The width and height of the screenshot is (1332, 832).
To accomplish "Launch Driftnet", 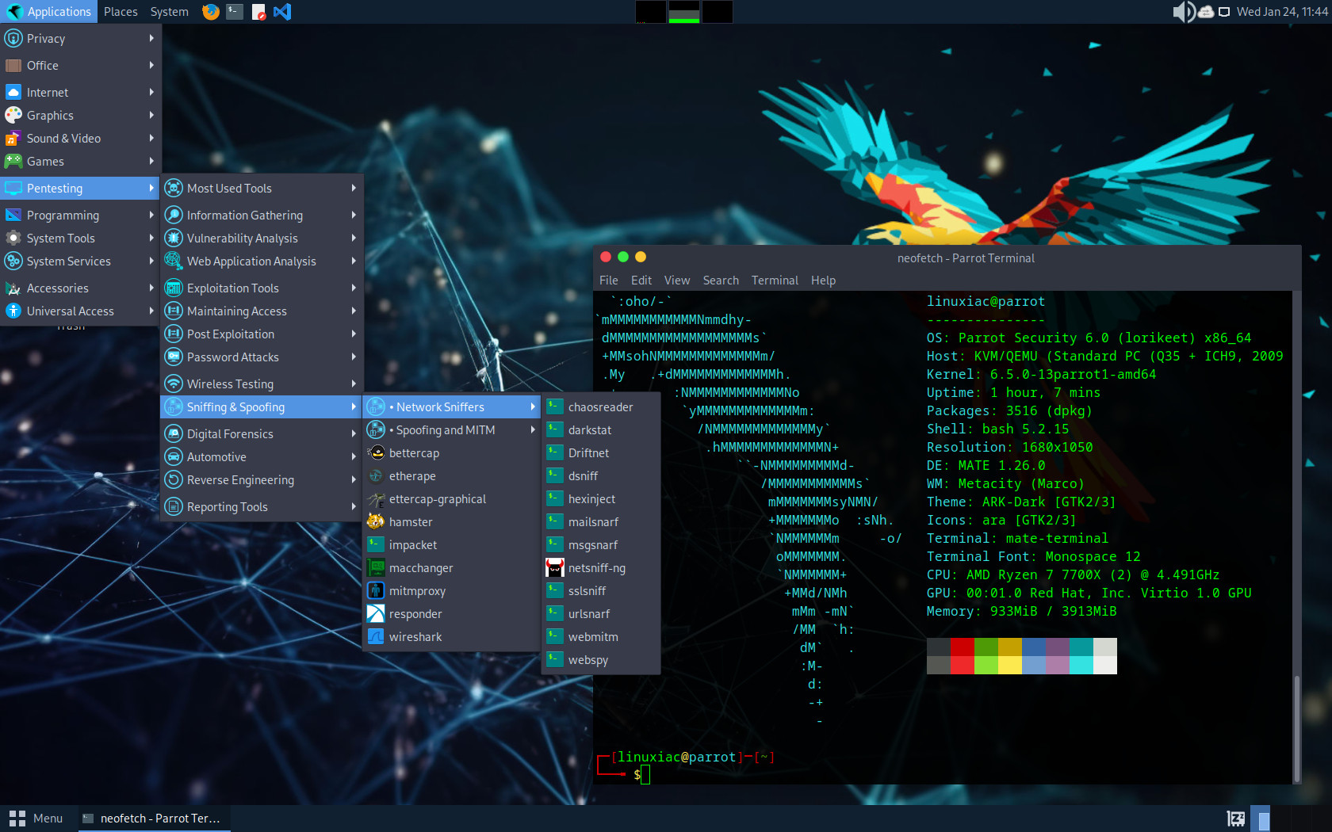I will [601, 453].
